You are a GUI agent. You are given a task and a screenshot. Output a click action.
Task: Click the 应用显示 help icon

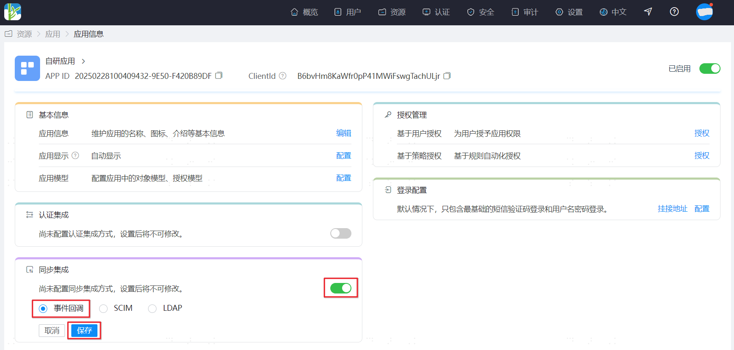click(76, 156)
